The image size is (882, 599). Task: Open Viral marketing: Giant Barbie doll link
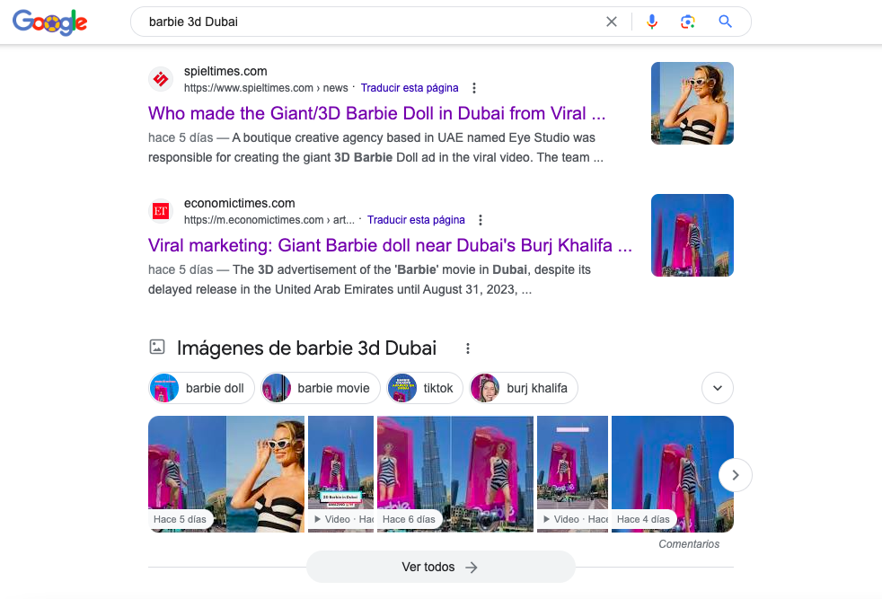[x=390, y=246]
